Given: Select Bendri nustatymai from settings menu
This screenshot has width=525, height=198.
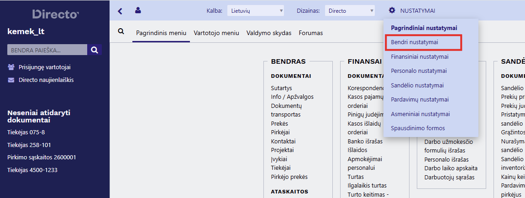Looking at the screenshot, I should [414, 42].
